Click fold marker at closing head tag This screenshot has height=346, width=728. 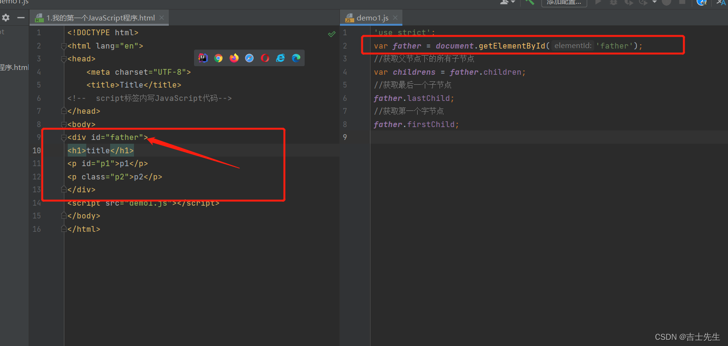(x=63, y=111)
